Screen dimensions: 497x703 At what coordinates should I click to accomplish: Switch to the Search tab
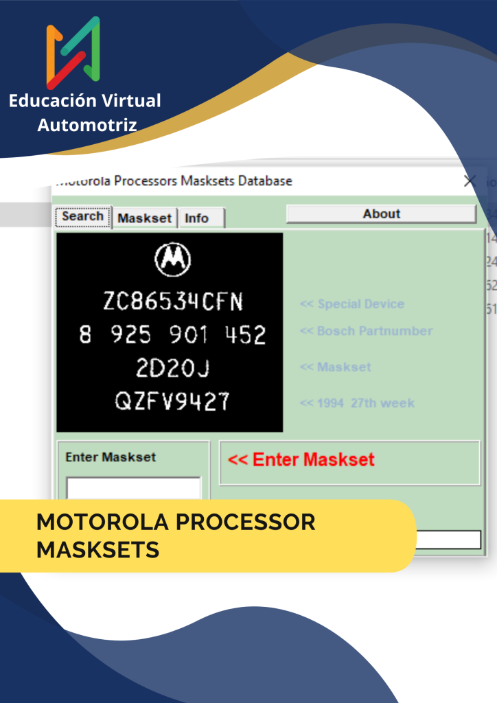(x=82, y=216)
